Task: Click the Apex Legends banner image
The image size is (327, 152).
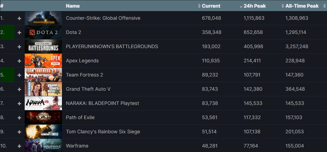Action: (x=43, y=61)
